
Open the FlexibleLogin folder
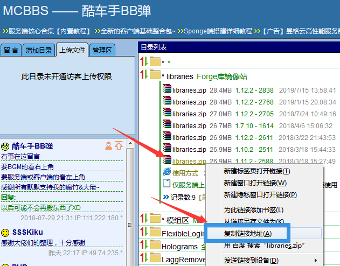click(x=183, y=234)
